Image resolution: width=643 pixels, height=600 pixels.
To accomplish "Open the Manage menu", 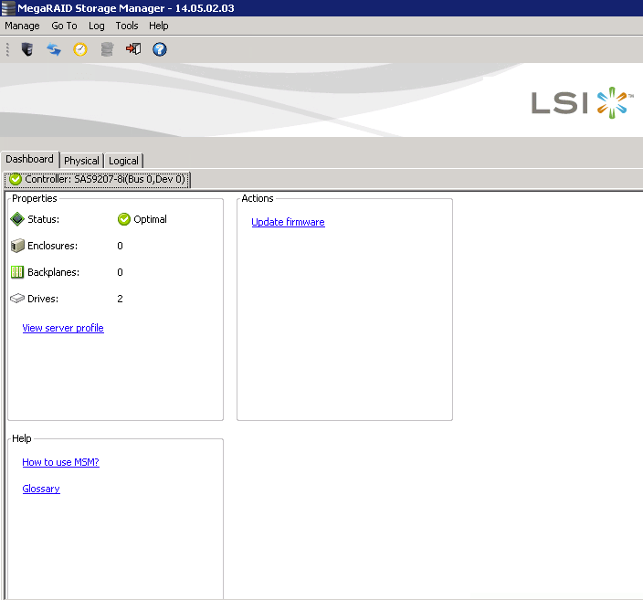I will pyautogui.click(x=22, y=26).
